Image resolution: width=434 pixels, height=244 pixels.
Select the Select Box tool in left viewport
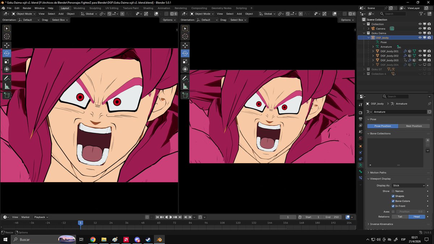7,28
